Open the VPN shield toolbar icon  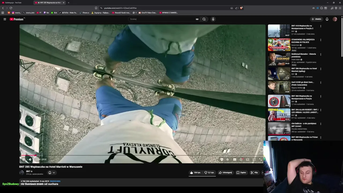(336, 8)
